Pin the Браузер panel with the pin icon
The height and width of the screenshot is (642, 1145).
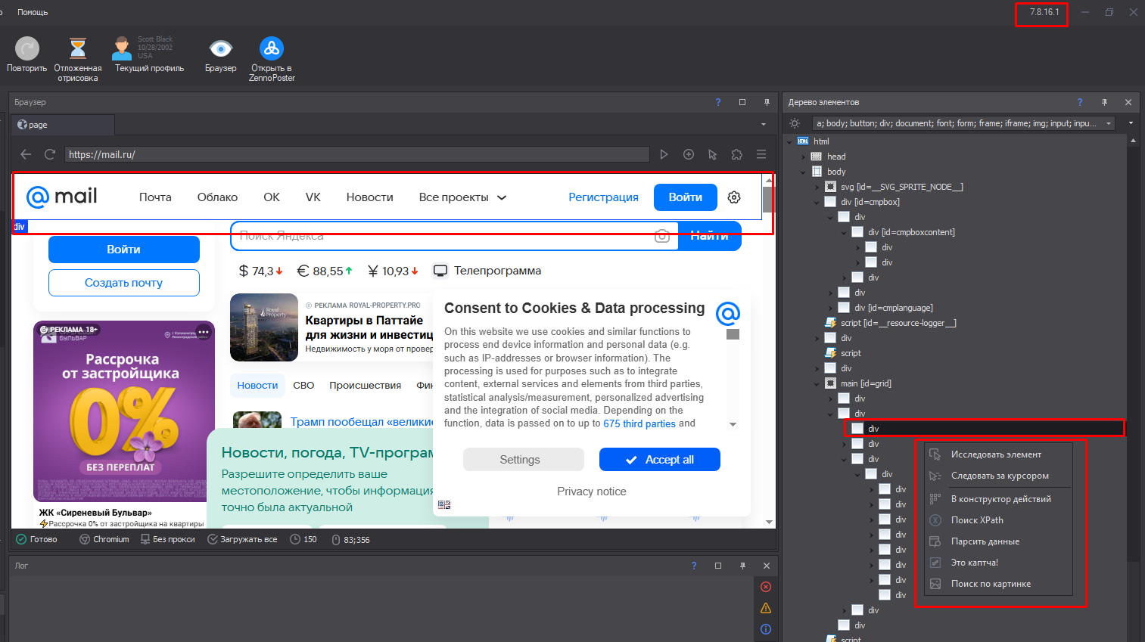coord(767,102)
